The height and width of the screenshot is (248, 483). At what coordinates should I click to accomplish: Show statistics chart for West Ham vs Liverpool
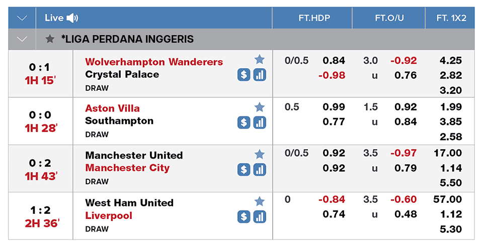(260, 217)
